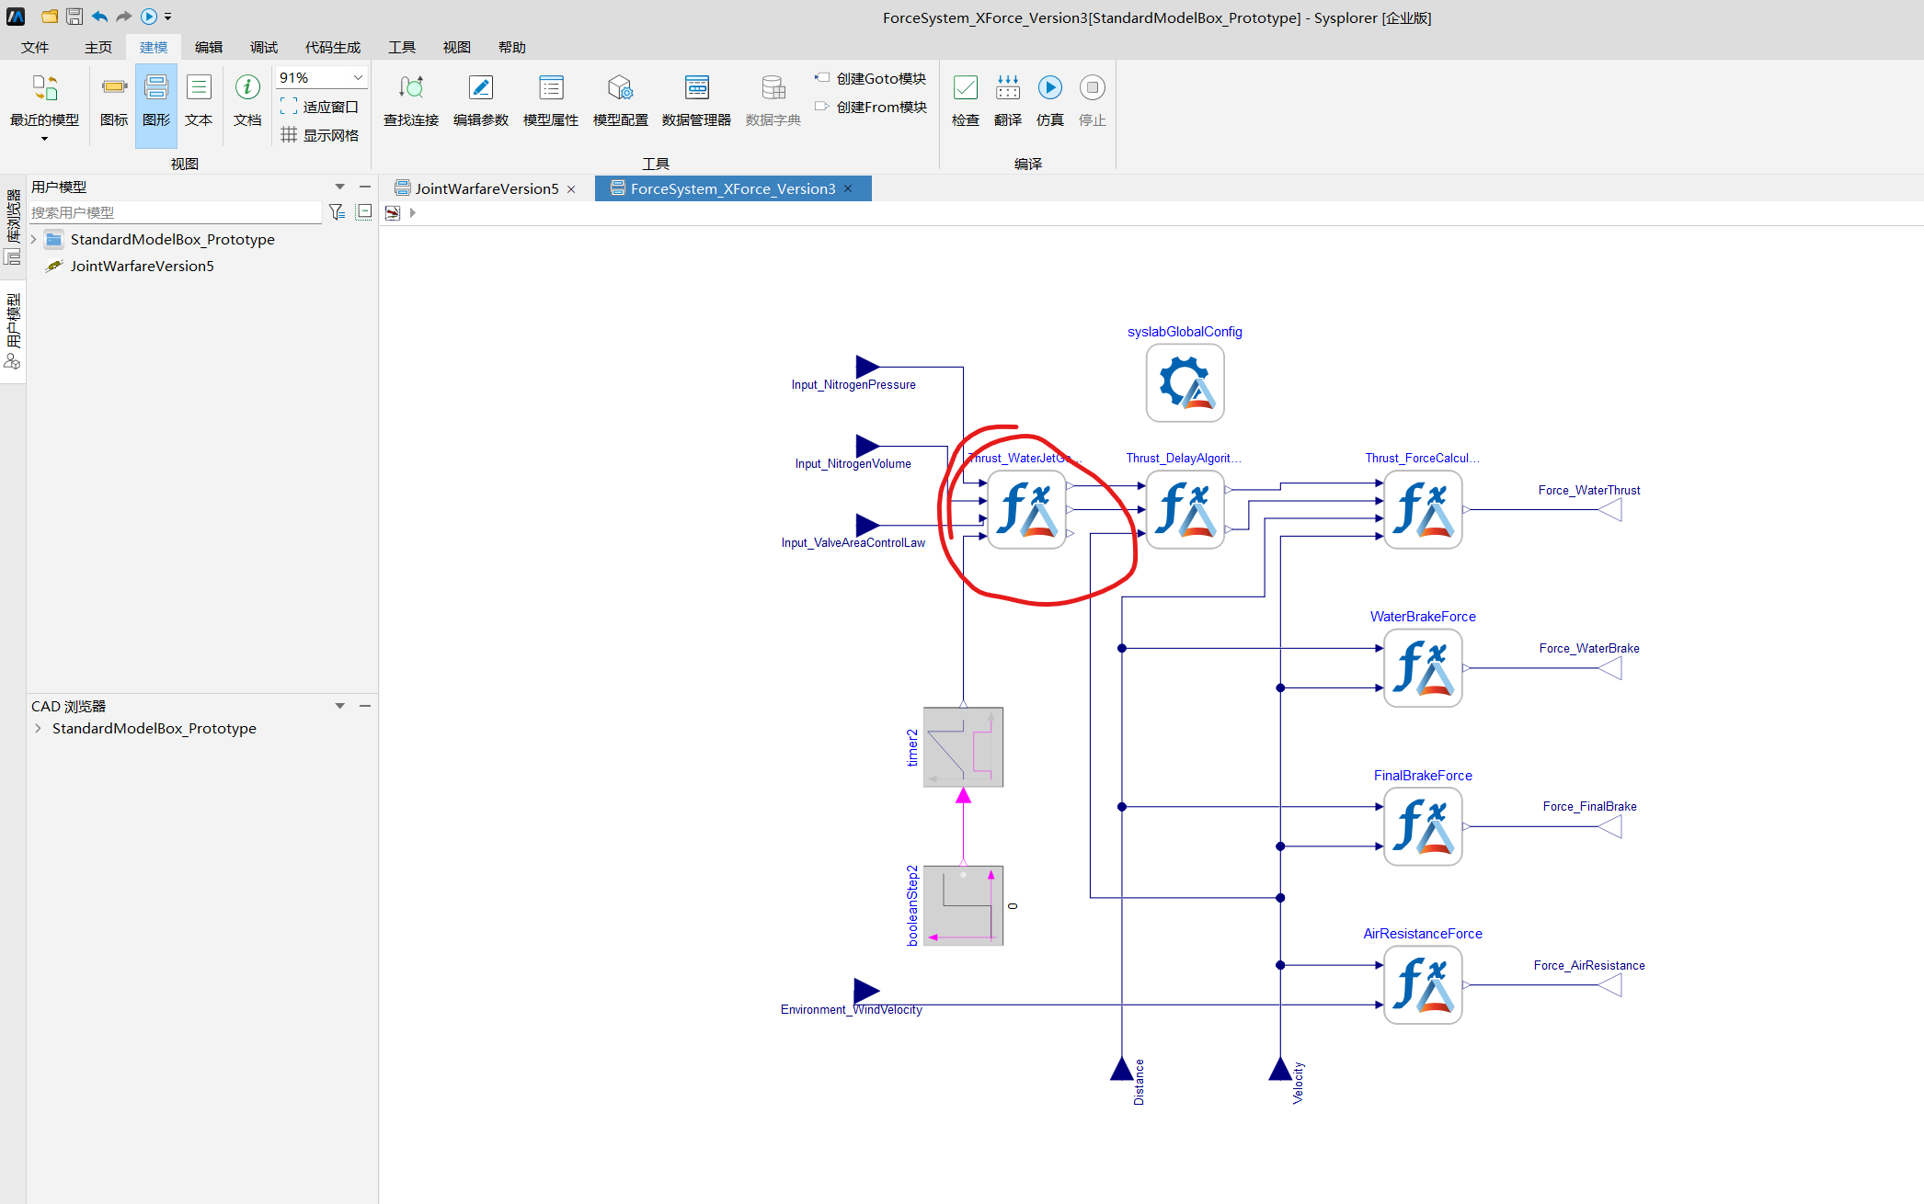The height and width of the screenshot is (1204, 1924).
Task: Toggle the 显示网格 show grid option
Action: (x=320, y=135)
